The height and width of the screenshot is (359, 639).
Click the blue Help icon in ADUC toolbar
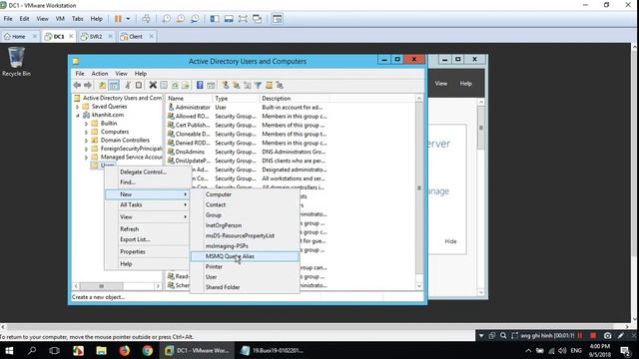coord(200,85)
